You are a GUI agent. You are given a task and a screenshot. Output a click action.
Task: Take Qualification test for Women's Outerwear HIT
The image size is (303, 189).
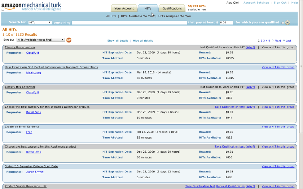pyautogui.click(x=229, y=107)
